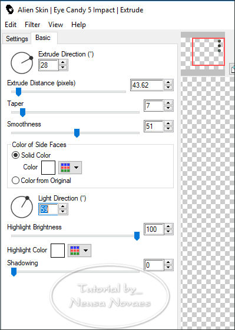The width and height of the screenshot is (235, 330).
Task: Click the Light Direction angle dial
Action: pos(22,206)
